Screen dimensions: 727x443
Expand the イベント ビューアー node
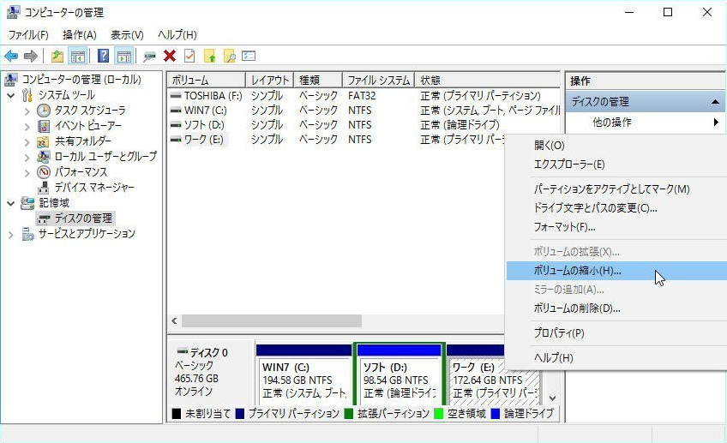click(x=27, y=127)
